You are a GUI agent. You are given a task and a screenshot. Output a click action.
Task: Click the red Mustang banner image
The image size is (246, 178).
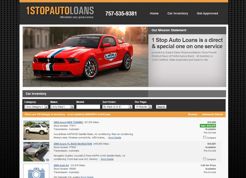pos(85,57)
